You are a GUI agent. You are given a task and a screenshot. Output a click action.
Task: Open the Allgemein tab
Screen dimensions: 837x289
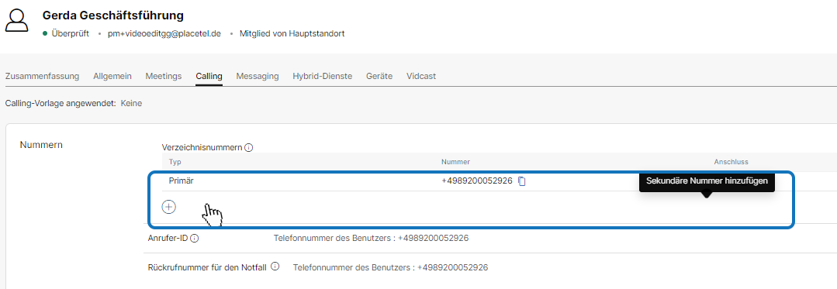tap(112, 76)
